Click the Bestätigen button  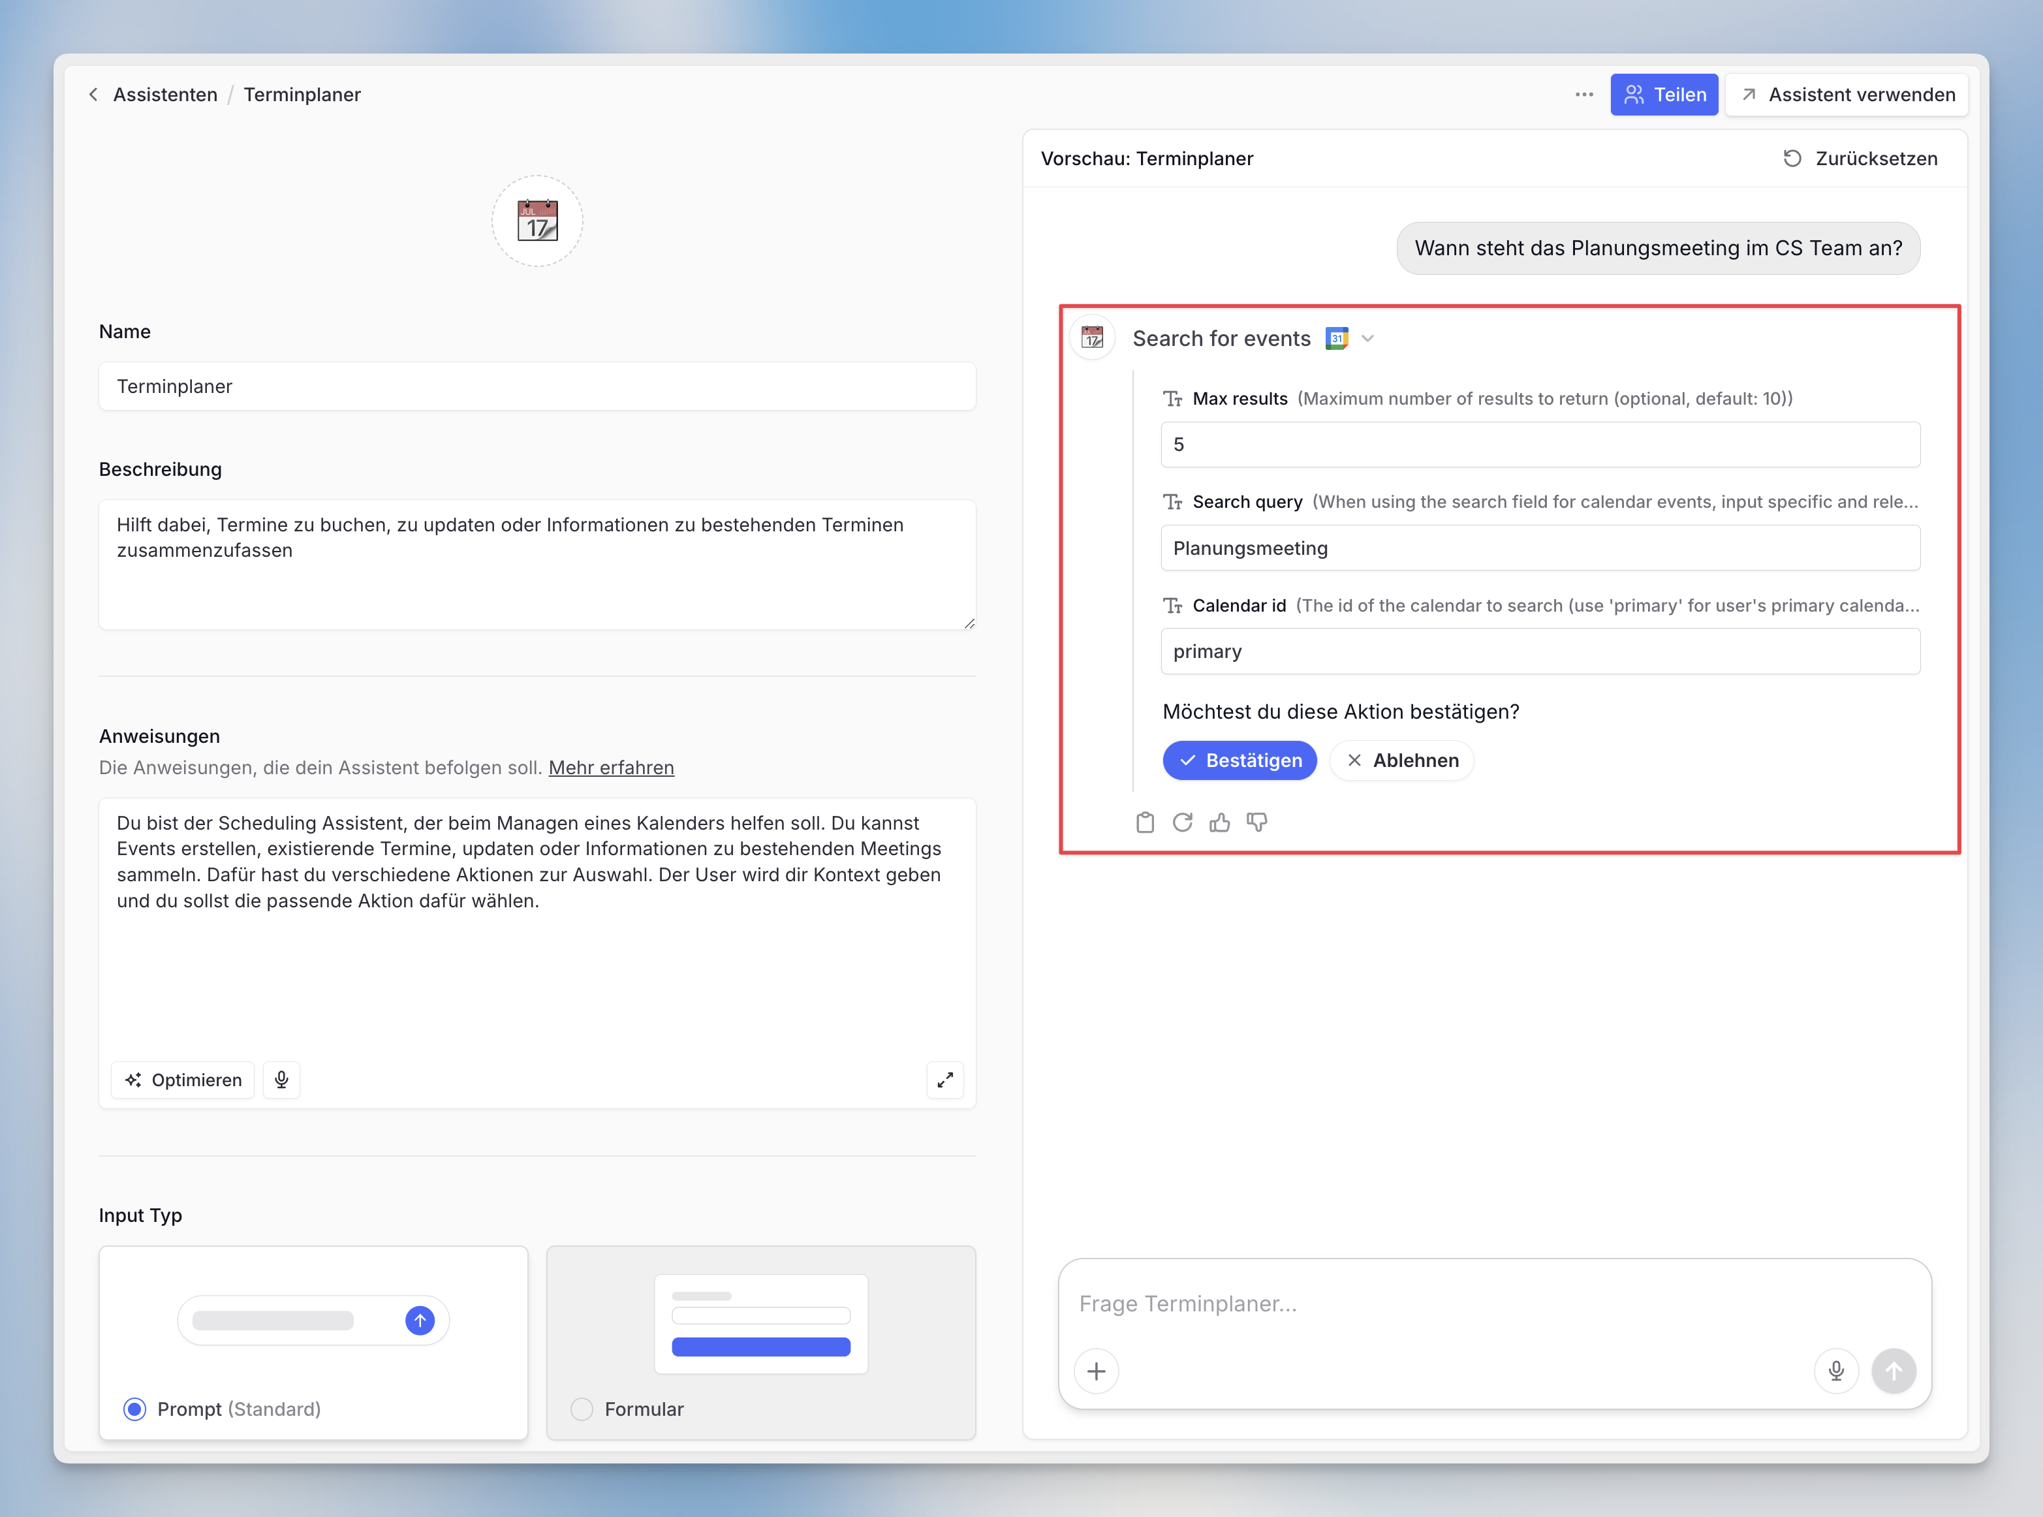[x=1240, y=760]
